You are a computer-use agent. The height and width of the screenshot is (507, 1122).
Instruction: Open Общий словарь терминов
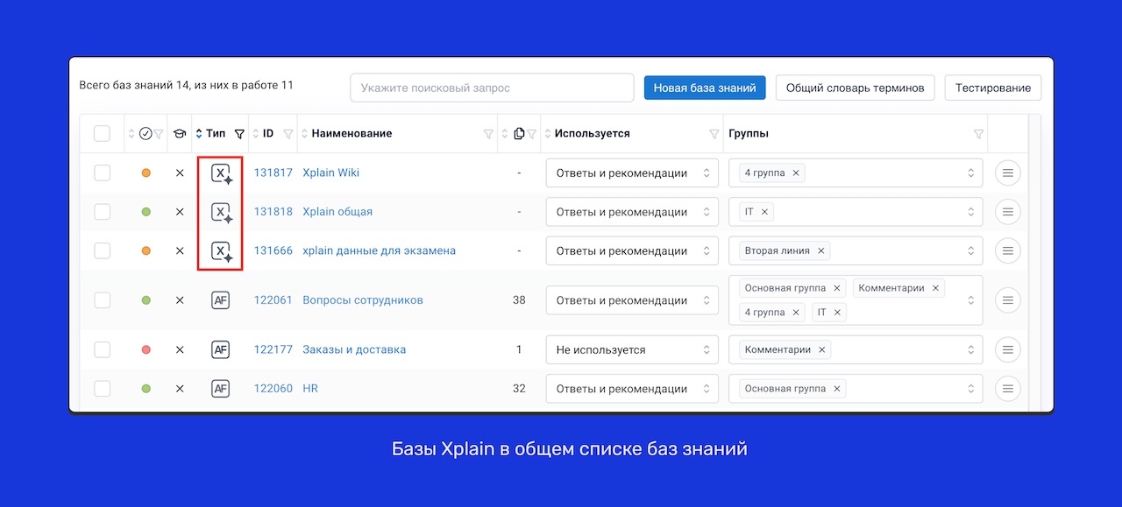855,88
